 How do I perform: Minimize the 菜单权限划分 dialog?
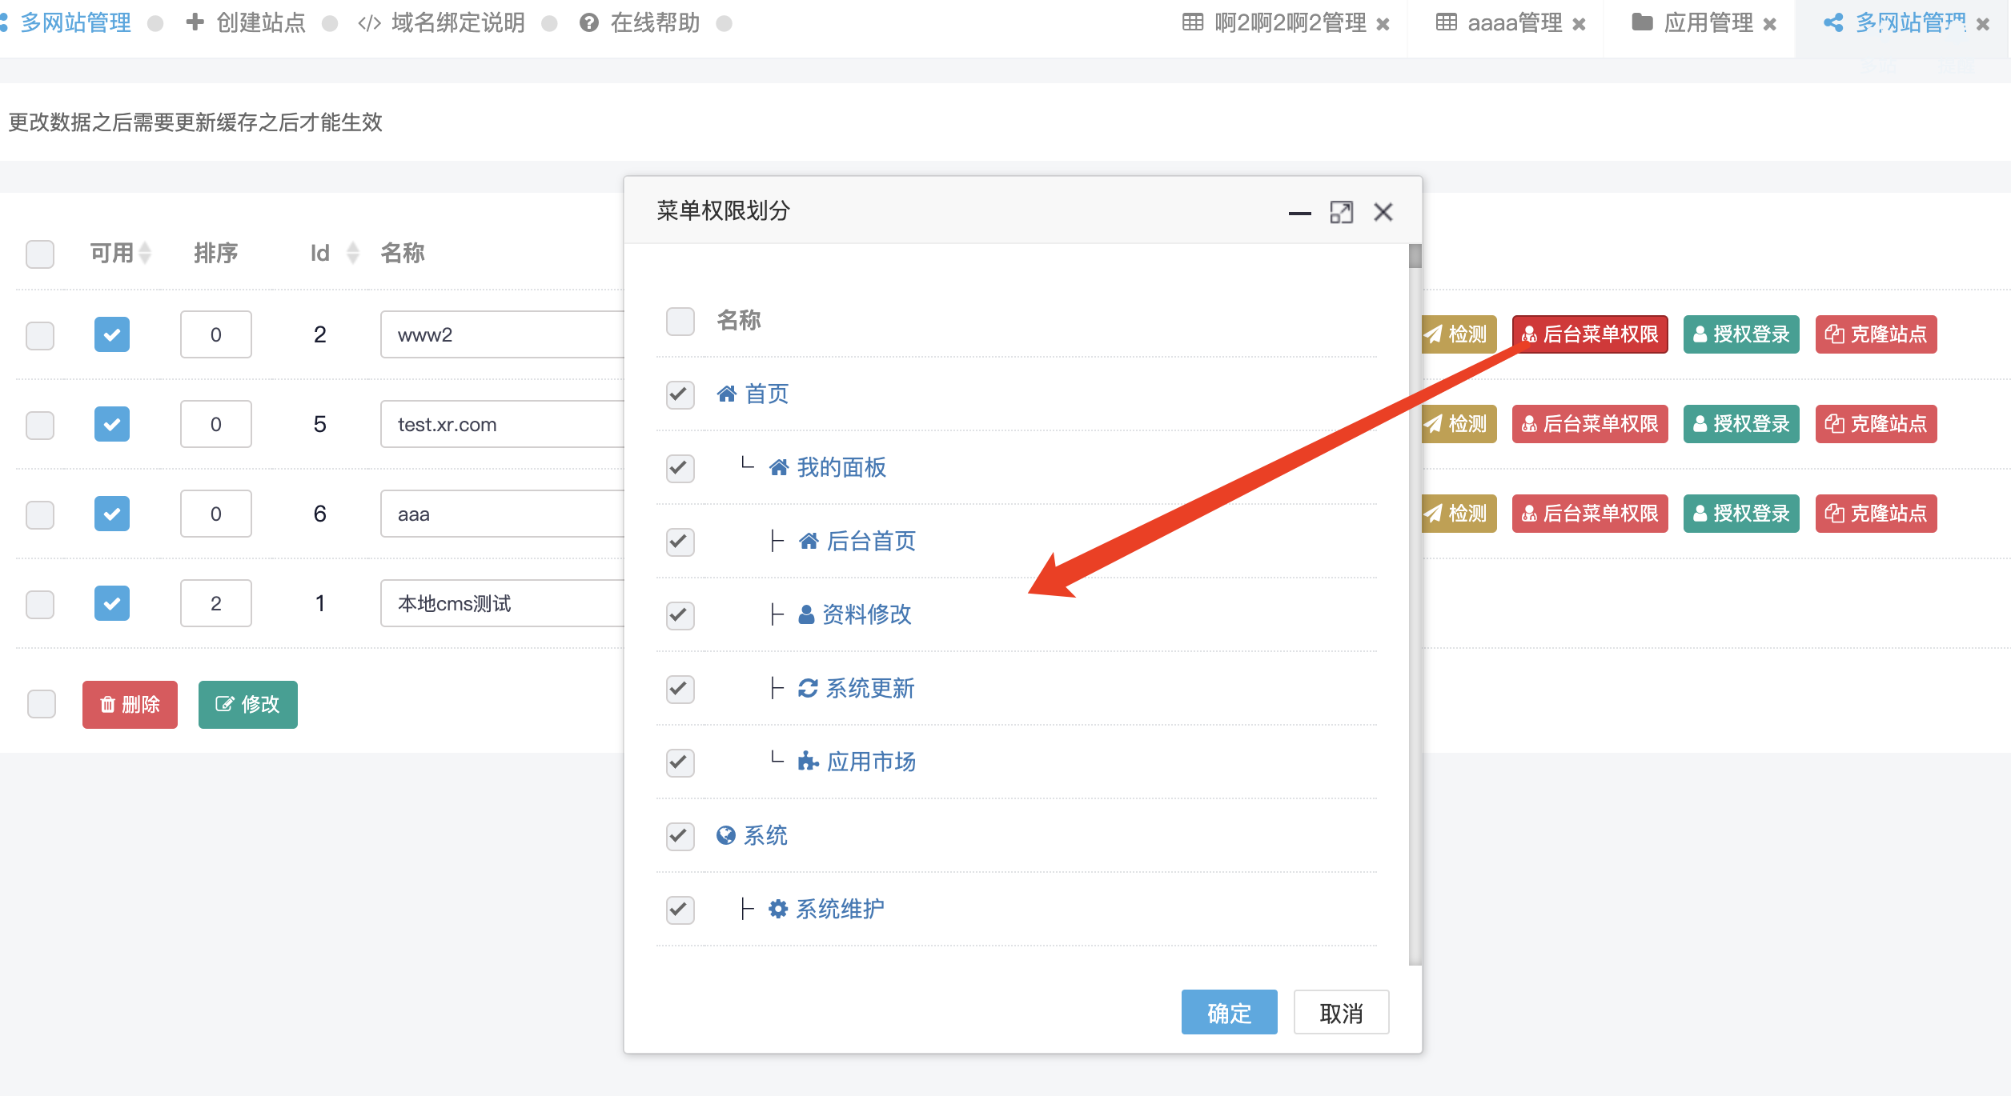(x=1299, y=213)
